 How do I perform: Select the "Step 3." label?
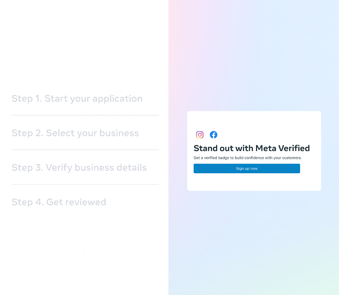point(28,168)
